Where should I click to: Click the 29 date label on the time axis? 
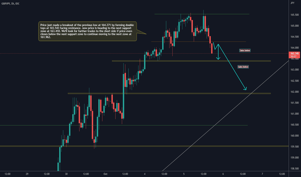27,174
